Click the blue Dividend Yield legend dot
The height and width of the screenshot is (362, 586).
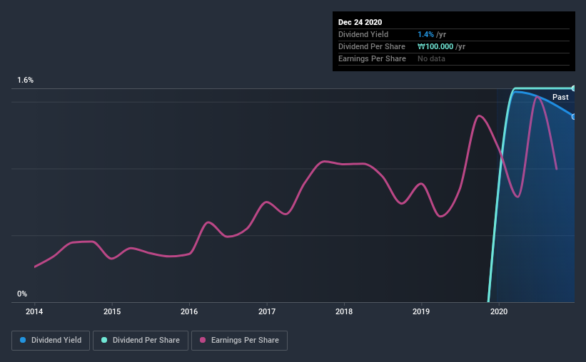[23, 340]
